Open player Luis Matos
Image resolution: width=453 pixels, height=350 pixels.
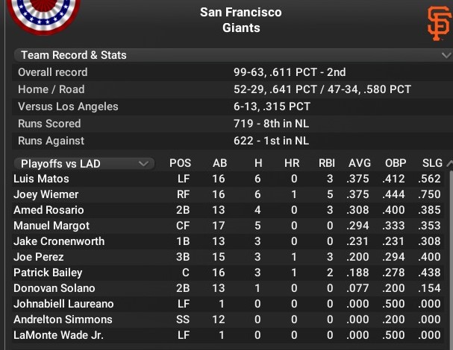point(41,179)
